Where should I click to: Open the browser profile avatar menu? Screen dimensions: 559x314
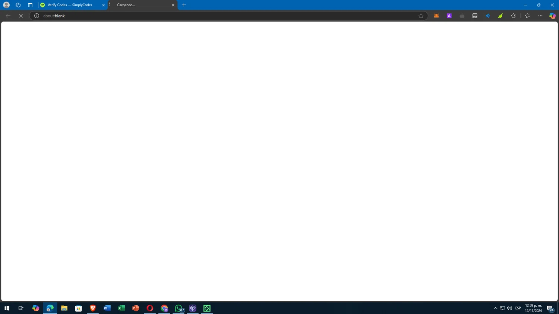click(x=6, y=5)
